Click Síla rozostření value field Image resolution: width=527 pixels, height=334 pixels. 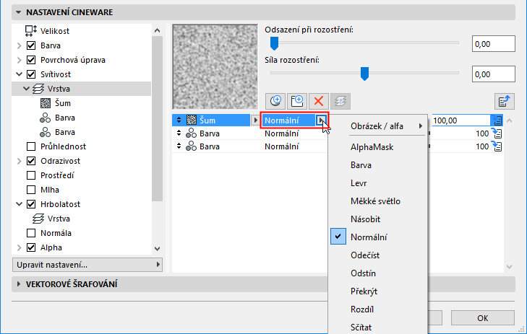click(494, 74)
